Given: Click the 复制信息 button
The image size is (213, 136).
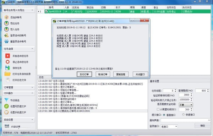Looking at the screenshot, I should tap(121, 74).
